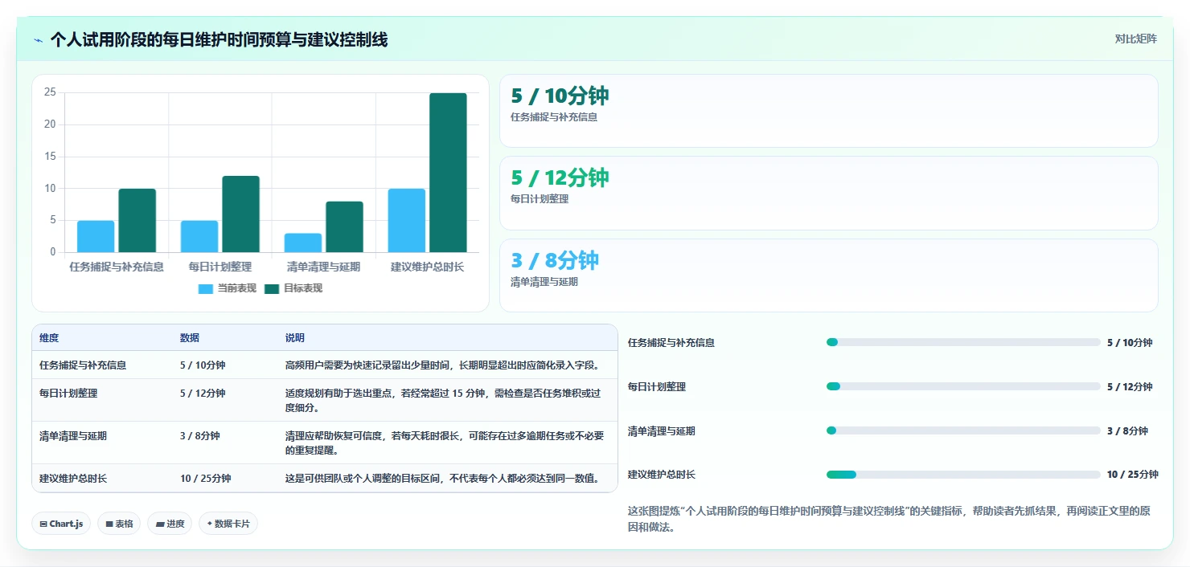The height and width of the screenshot is (567, 1190).
Task: Click the light blue 建议维护总时长 chart bar
Action: tap(407, 220)
